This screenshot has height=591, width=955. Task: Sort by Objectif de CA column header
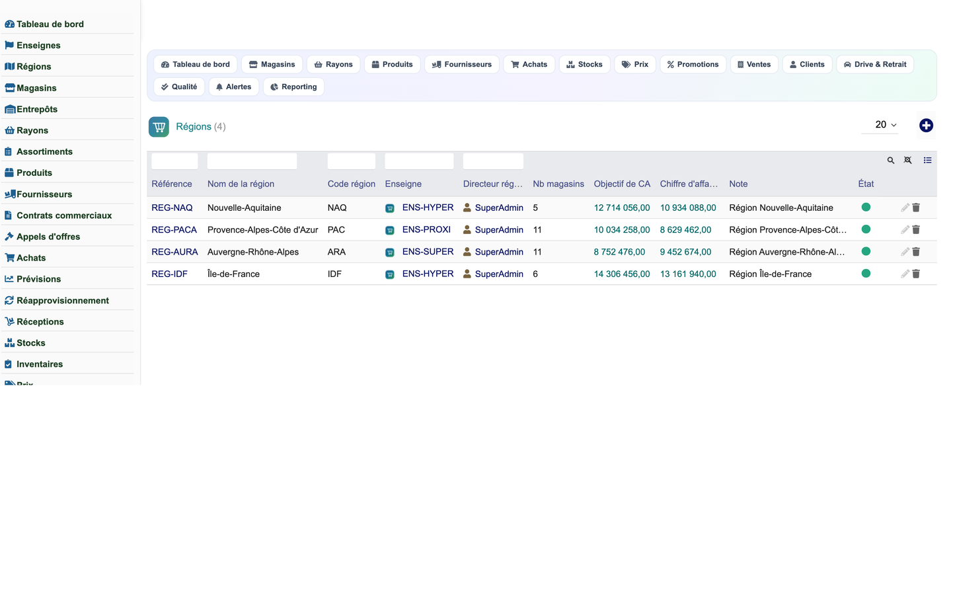pyautogui.click(x=622, y=184)
